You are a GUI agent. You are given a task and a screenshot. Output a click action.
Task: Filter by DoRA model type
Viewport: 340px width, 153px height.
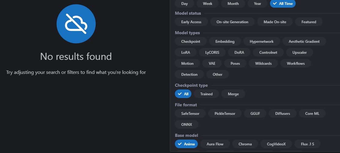click(x=239, y=53)
